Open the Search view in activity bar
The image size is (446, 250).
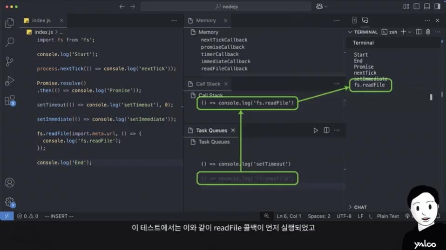point(9,42)
